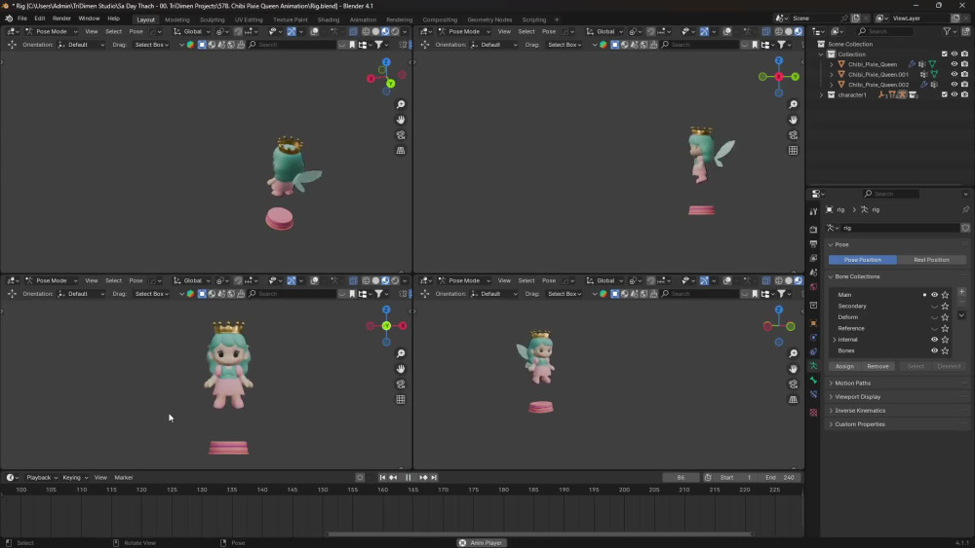Open the Bone properties tab icon

point(813,380)
